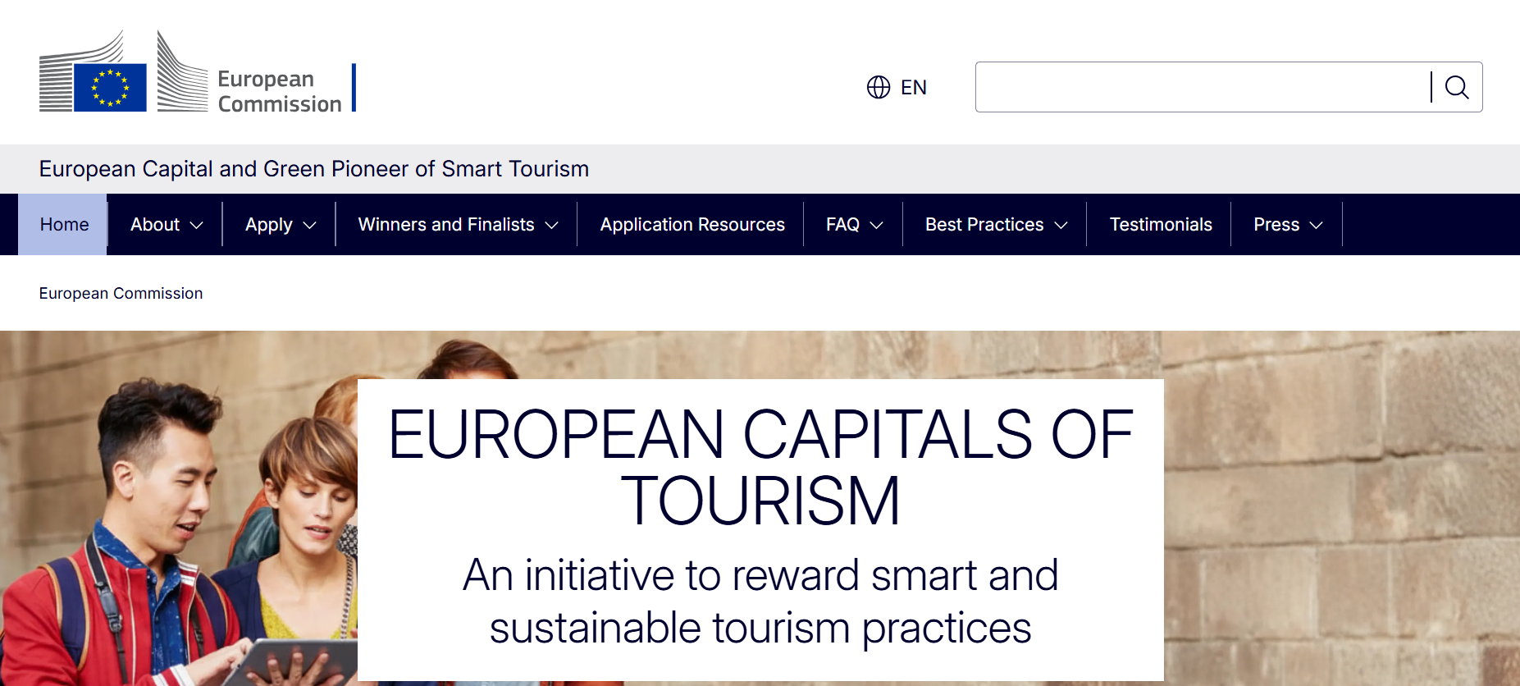Select the About navigation label
Screen dimensions: 1520x686
(x=154, y=225)
